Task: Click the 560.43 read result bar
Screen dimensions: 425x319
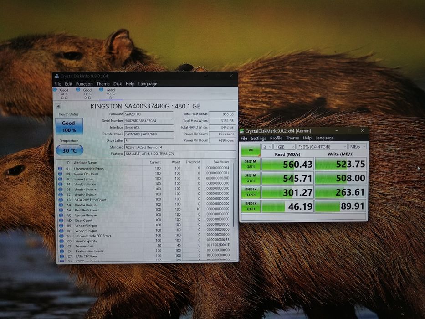Action: tap(287, 164)
